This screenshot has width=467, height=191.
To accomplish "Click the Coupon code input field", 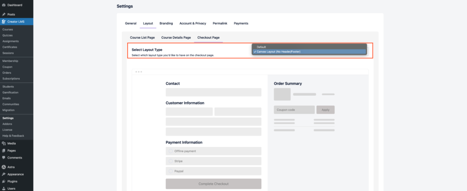I will click(x=294, y=110).
